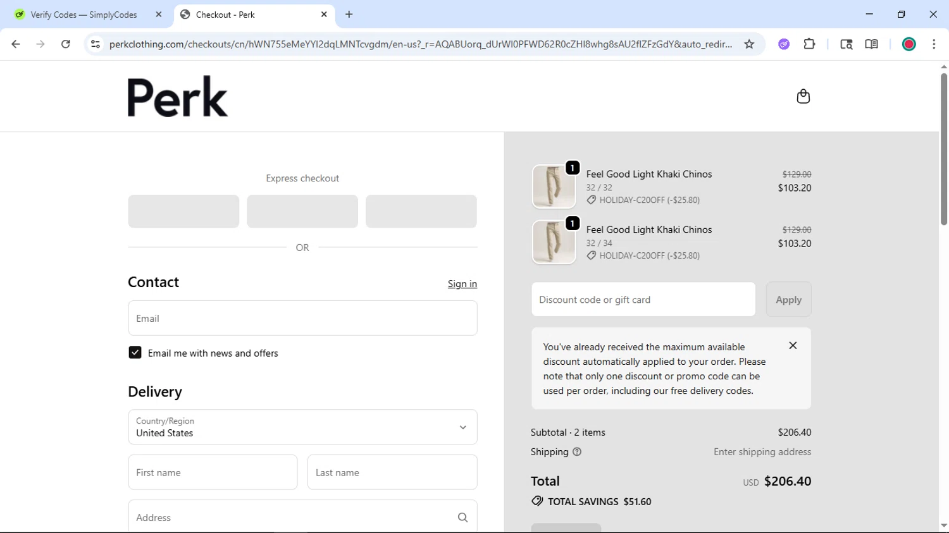This screenshot has width=949, height=533.
Task: Open the browser reading mode icon
Action: [871, 44]
